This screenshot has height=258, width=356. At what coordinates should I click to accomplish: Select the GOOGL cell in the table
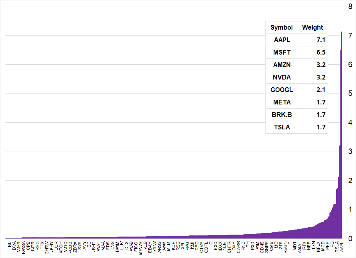(x=281, y=90)
